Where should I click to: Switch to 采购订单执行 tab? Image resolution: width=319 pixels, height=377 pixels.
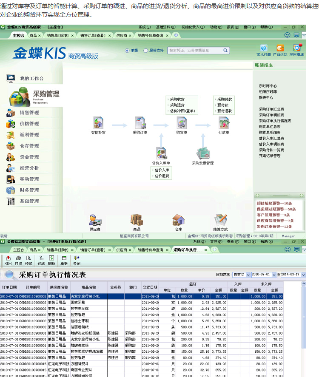(x=188, y=250)
